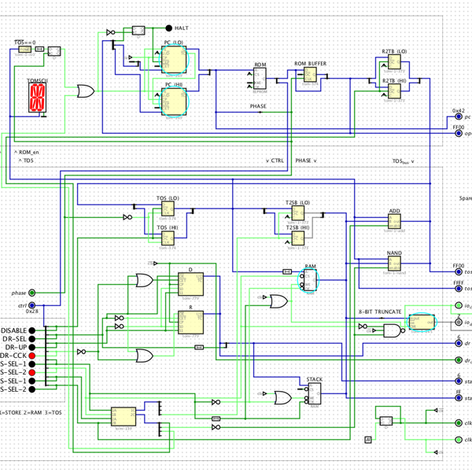This screenshot has width=472, height=472.
Task: Select the STACK RAM component
Action: pos(314,394)
